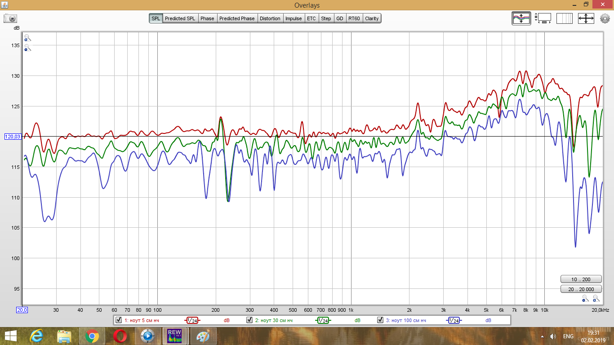Click trace label '2: ноут 30 см нч'
Image resolution: width=614 pixels, height=345 pixels.
pos(274,320)
